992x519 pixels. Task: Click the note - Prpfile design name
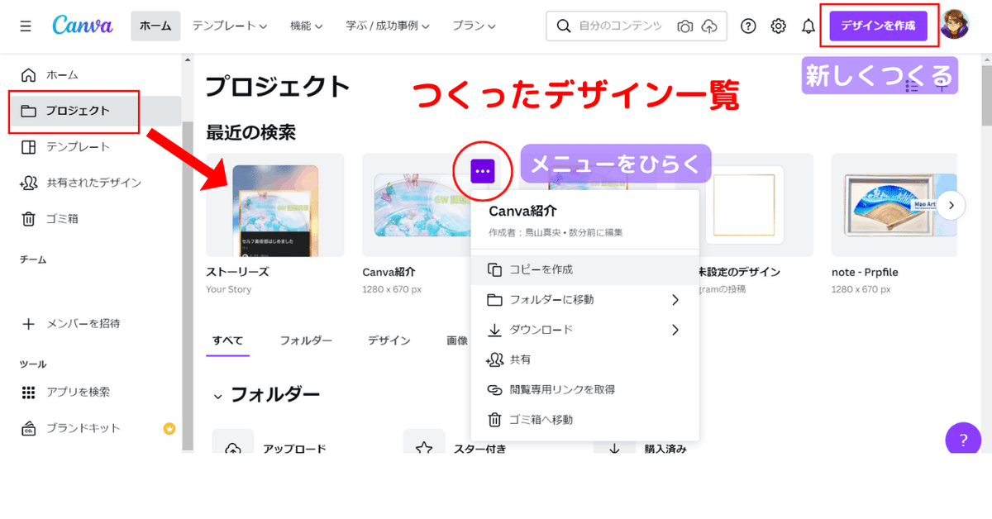coord(865,272)
